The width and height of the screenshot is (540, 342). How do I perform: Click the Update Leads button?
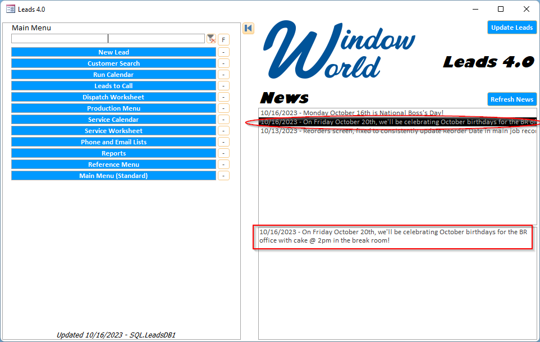click(512, 28)
